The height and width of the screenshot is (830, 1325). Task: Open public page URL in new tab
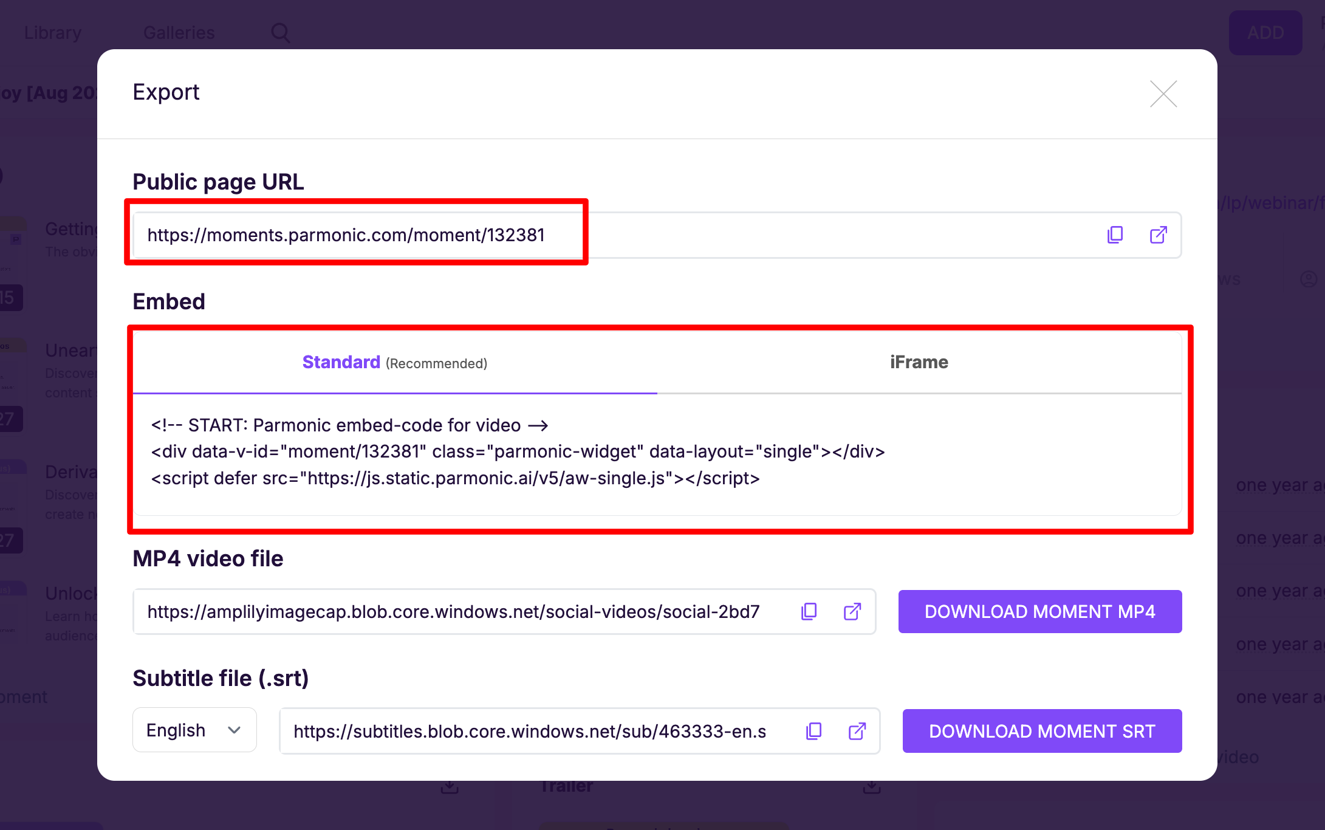pyautogui.click(x=1158, y=235)
